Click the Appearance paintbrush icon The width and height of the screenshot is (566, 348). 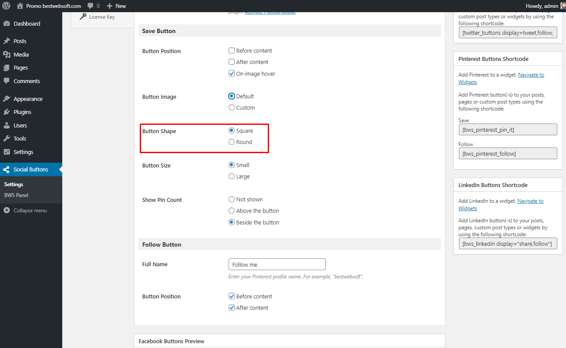click(7, 99)
